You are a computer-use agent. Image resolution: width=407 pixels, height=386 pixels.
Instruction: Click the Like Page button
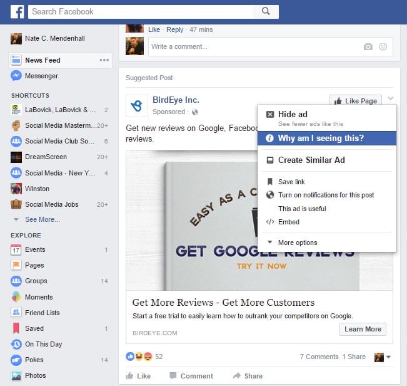click(x=355, y=101)
